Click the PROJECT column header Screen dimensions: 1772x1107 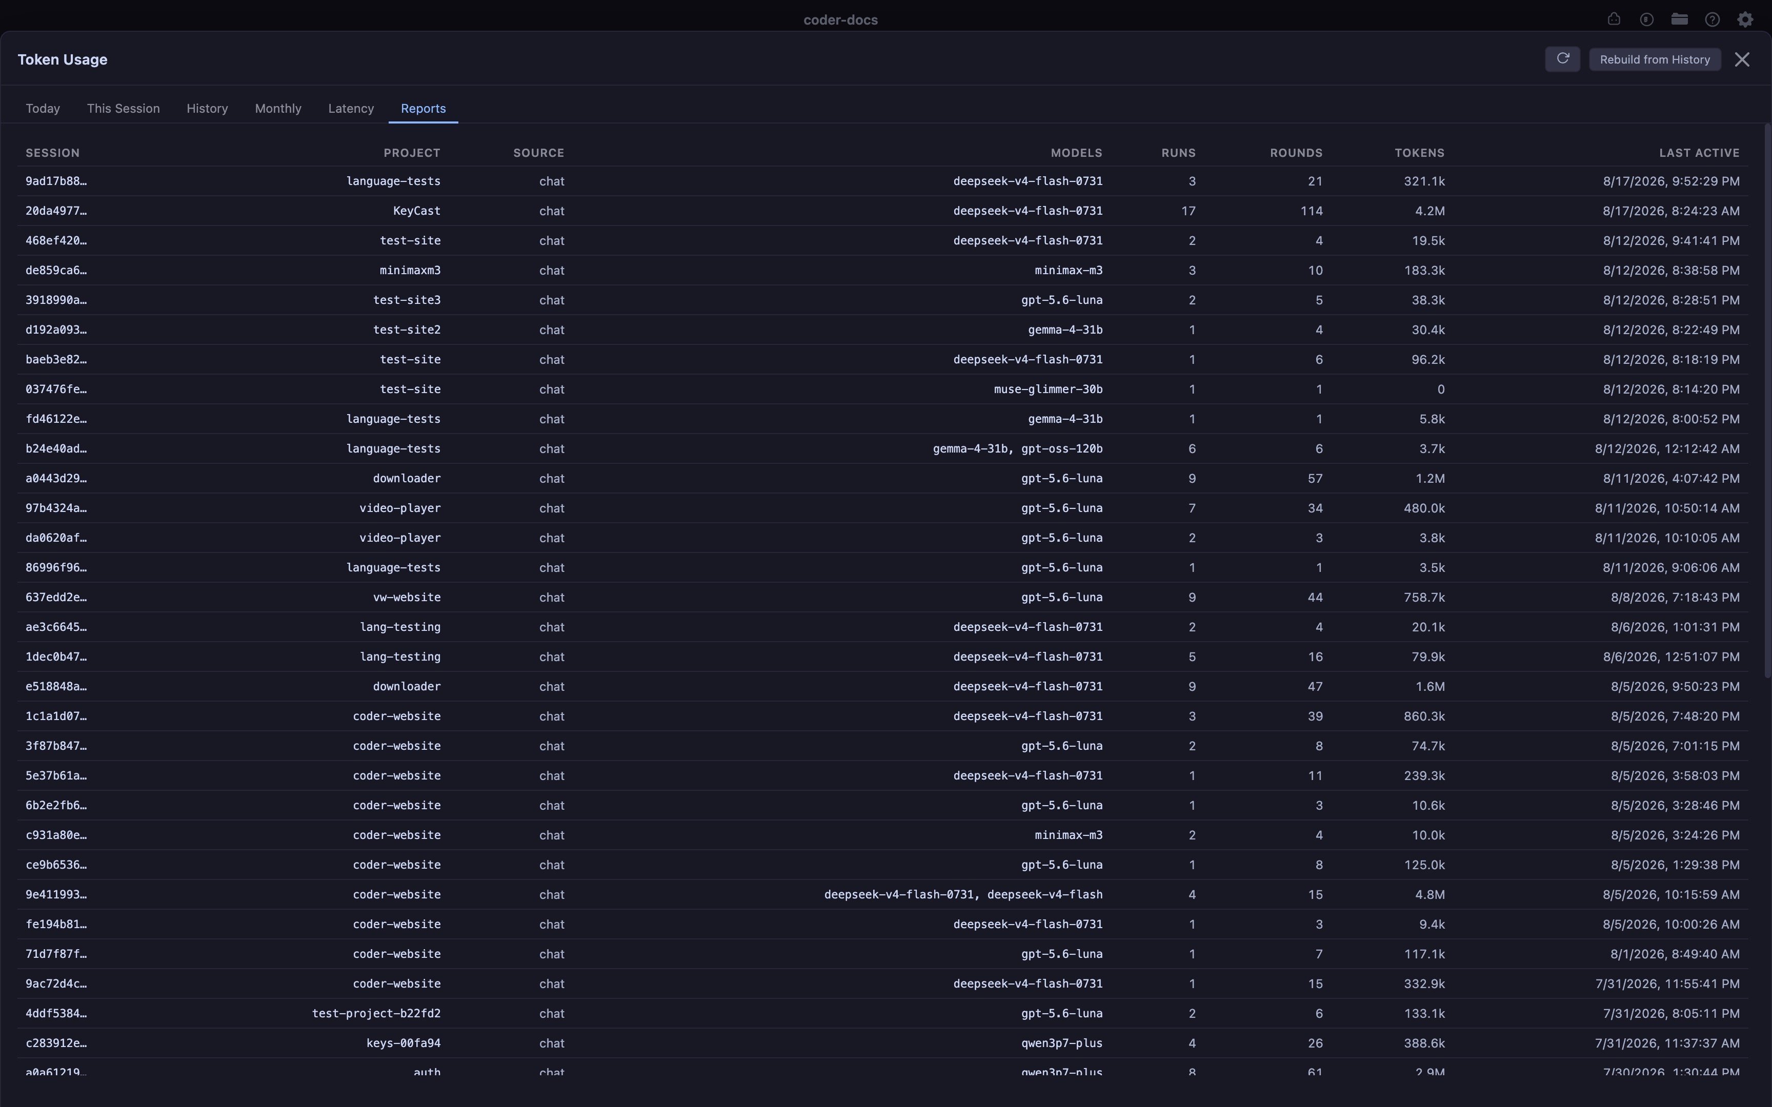pyautogui.click(x=412, y=153)
